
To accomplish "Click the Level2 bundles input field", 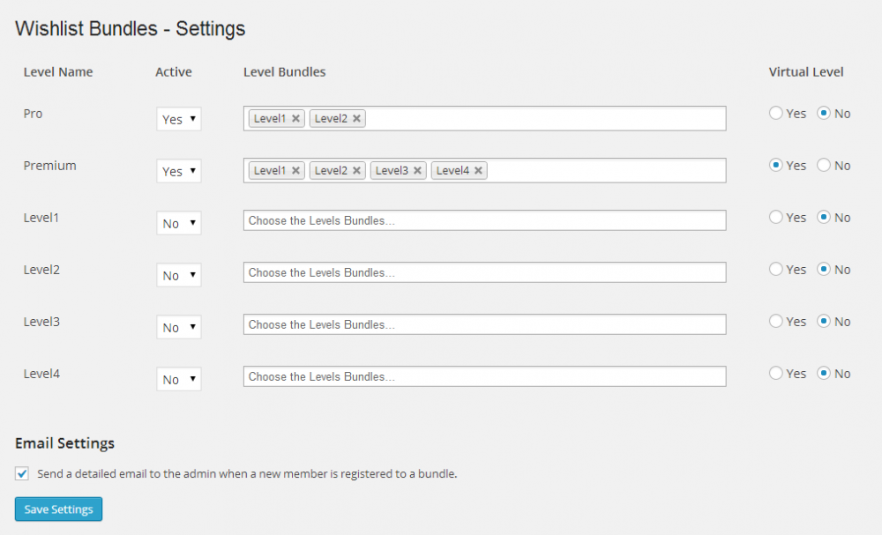I will (484, 272).
